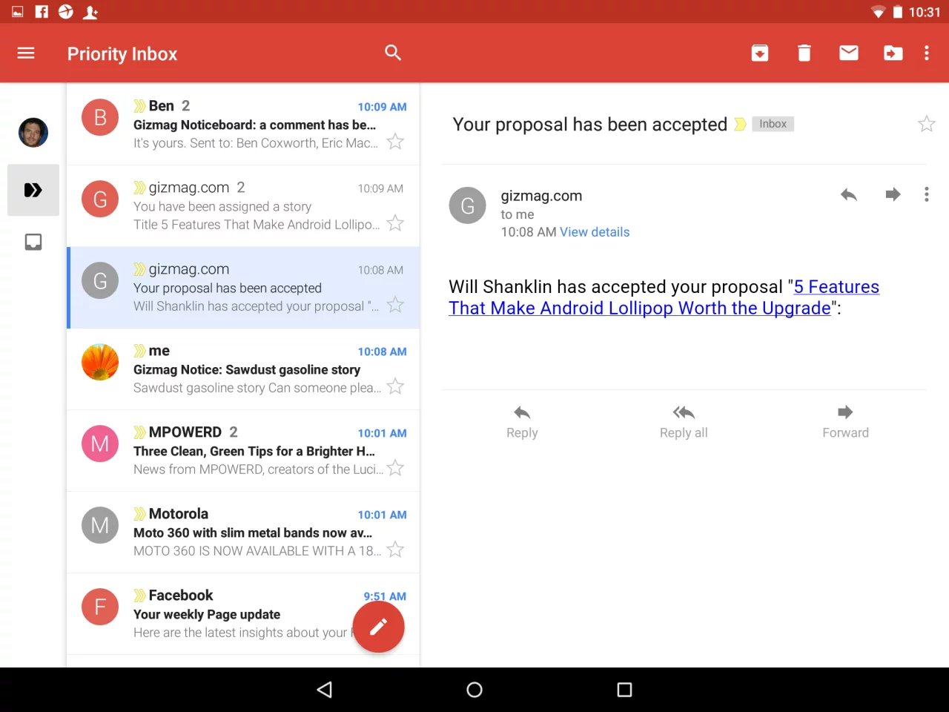949x712 pixels.
Task: Move conversation to a folder
Action: [x=893, y=53]
